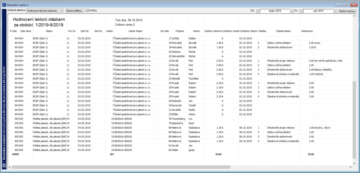Click the Pro Co column header
This screenshot has width=360, height=173.
click(72, 31)
